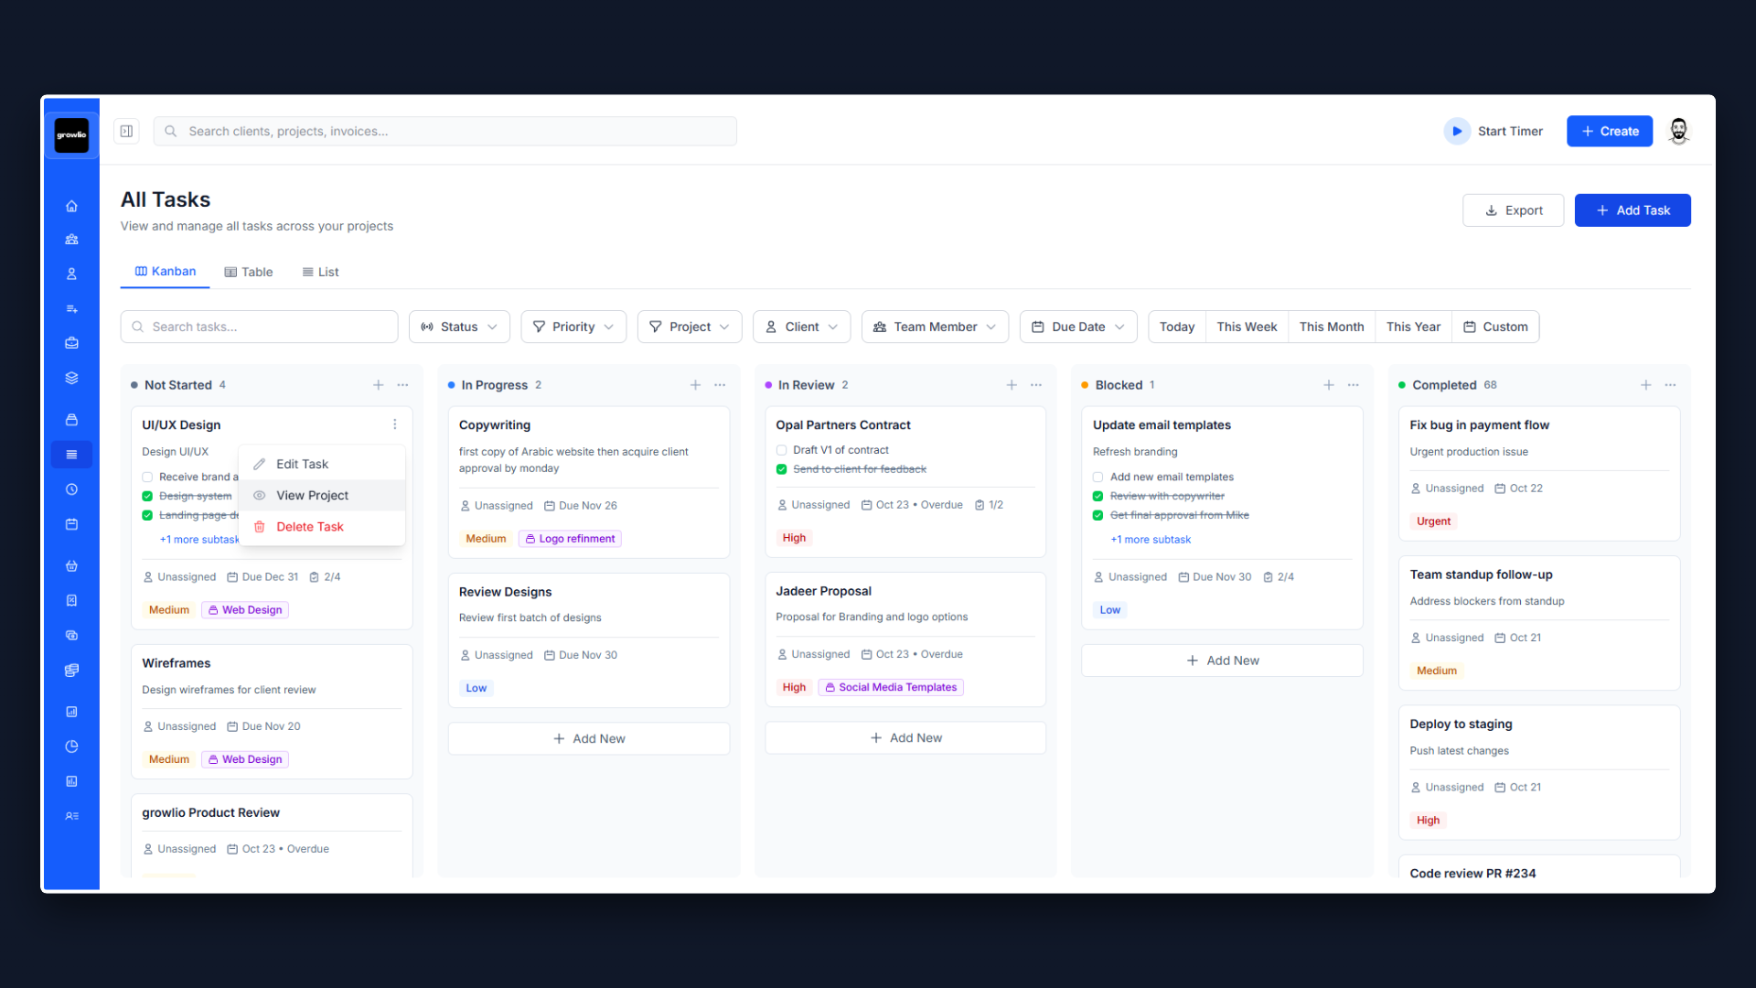Tick the Add new email templates subtask
1756x988 pixels.
point(1097,477)
